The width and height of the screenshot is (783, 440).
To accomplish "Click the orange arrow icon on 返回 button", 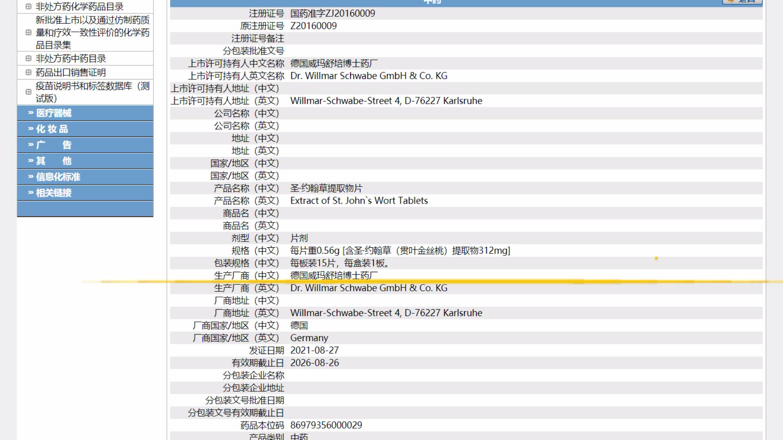I will click(730, 2).
